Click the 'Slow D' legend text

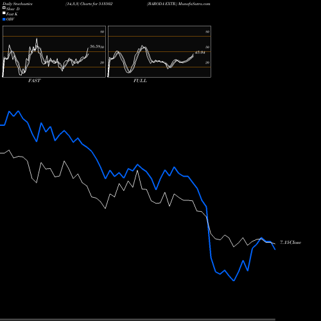(x=13, y=9)
